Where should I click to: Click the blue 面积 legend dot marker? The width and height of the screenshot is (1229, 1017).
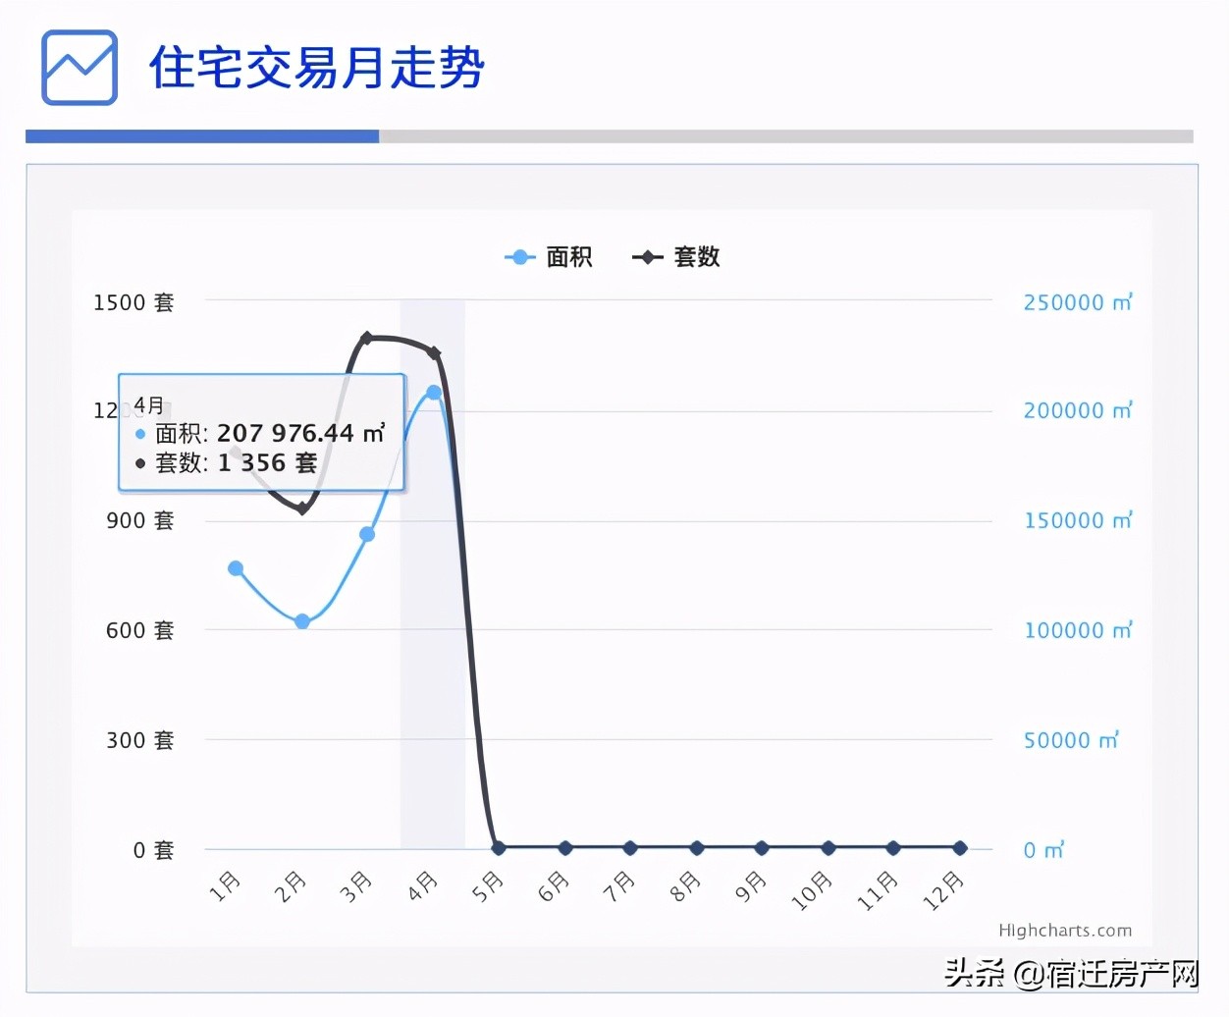pos(517,256)
